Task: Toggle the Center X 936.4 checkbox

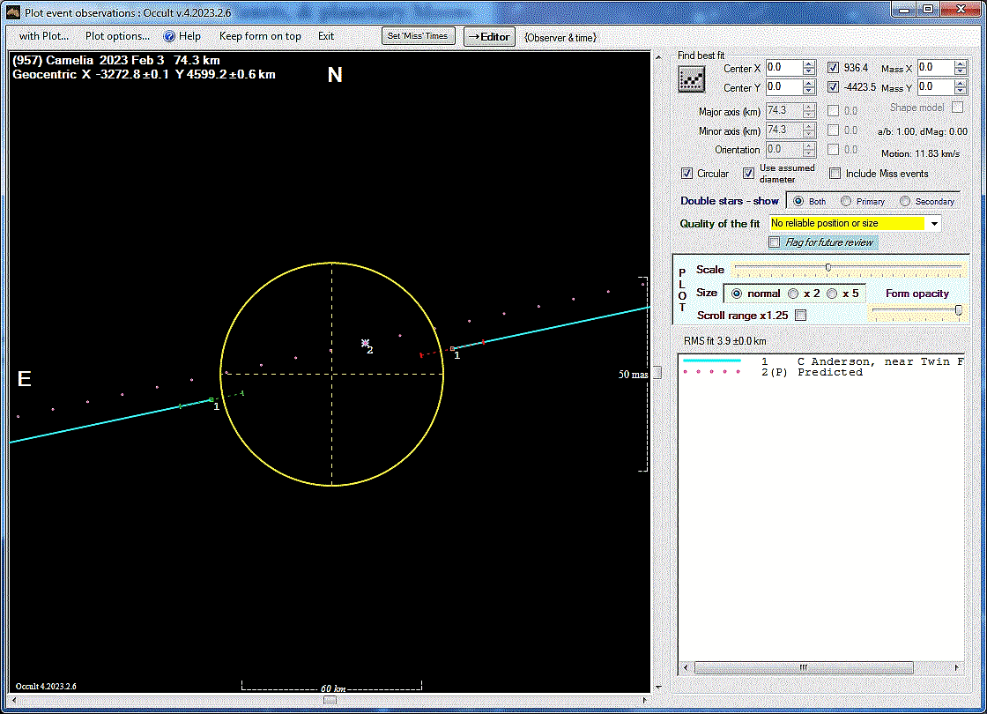Action: coord(834,67)
